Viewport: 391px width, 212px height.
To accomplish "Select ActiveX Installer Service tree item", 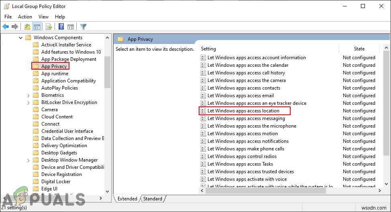I will 66,45.
